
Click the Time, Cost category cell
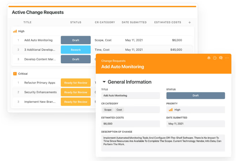102,50
